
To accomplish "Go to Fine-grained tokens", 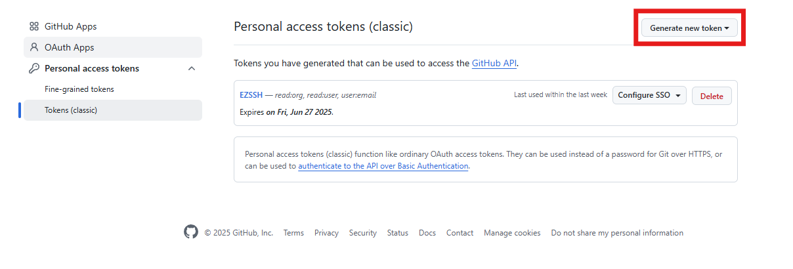I will tap(79, 89).
